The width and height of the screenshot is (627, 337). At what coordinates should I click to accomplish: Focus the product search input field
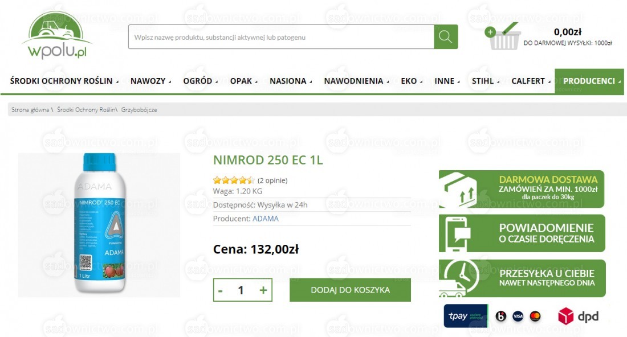click(x=281, y=37)
